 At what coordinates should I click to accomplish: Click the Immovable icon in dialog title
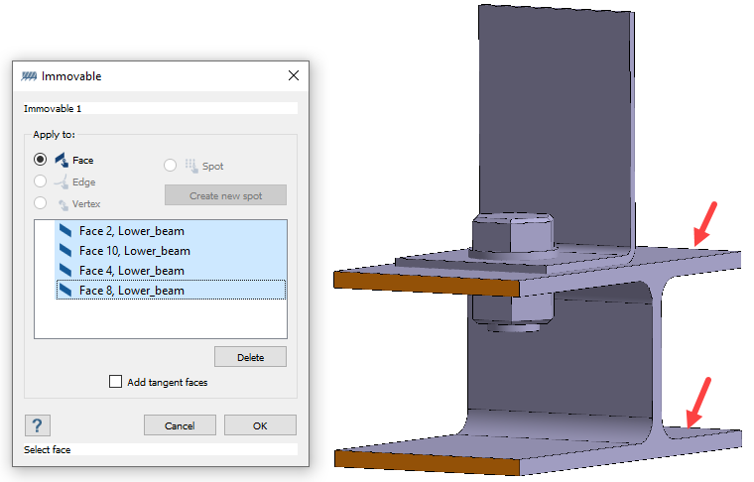(30, 76)
